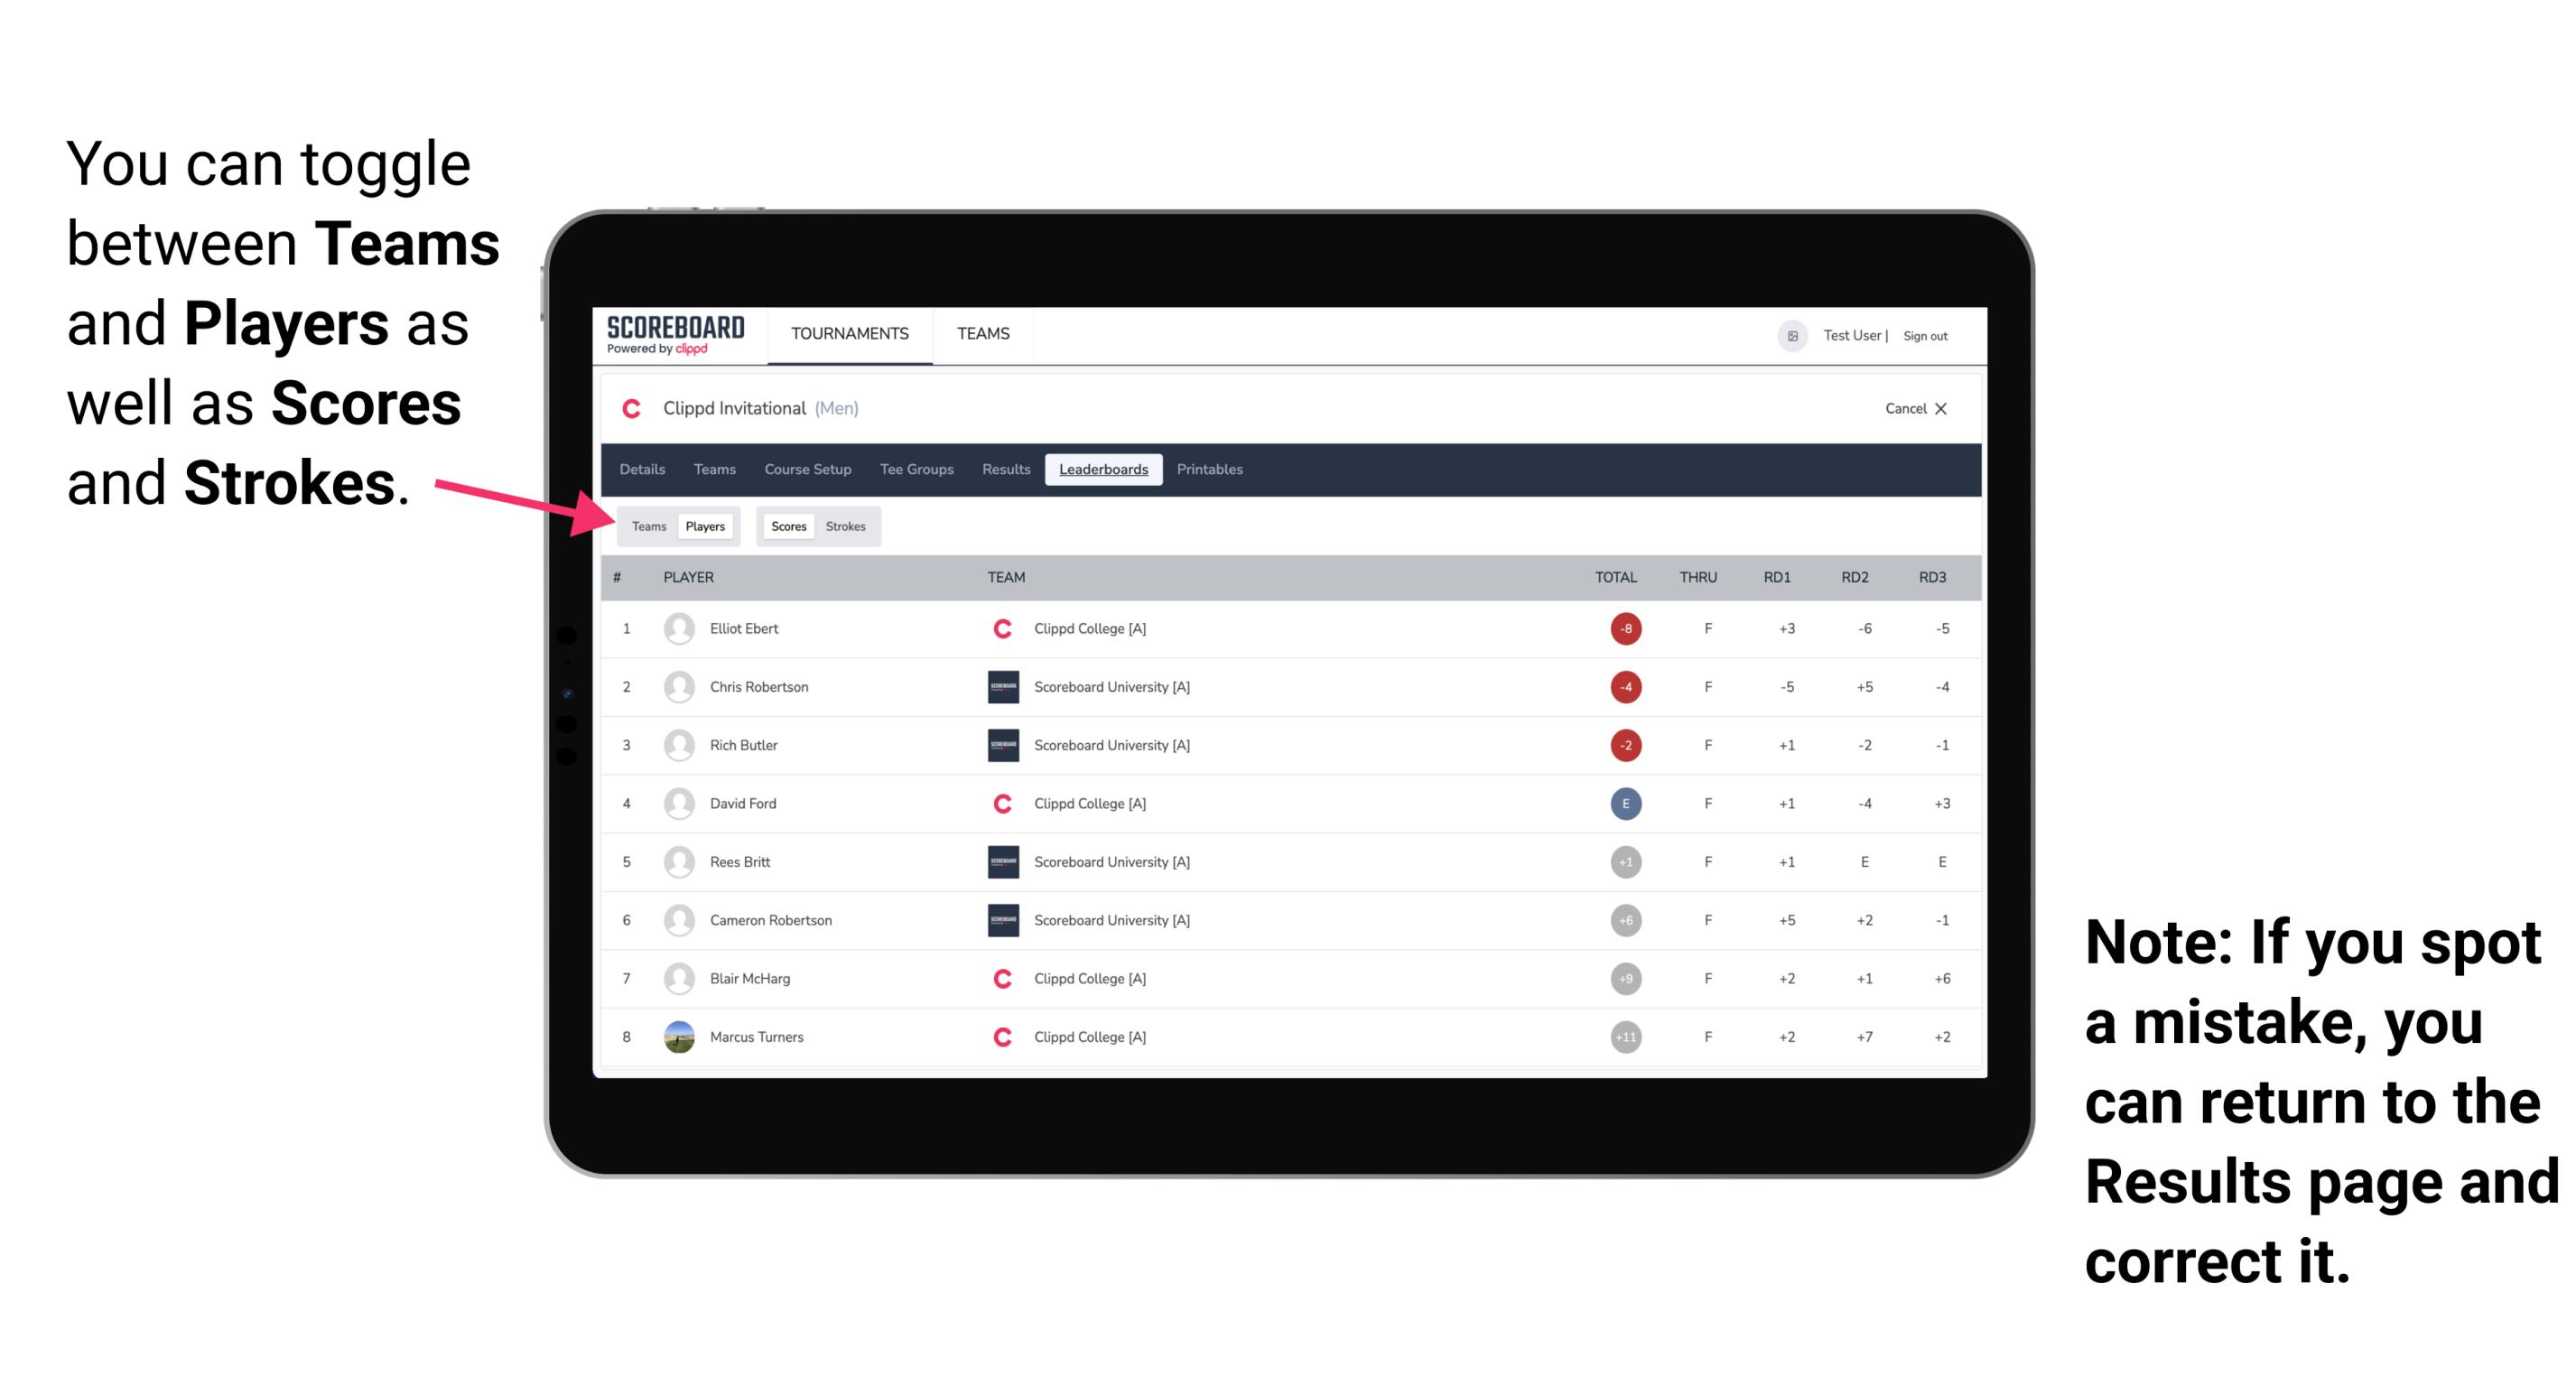Expand the Details section tab
The width and height of the screenshot is (2576, 1386).
646,470
